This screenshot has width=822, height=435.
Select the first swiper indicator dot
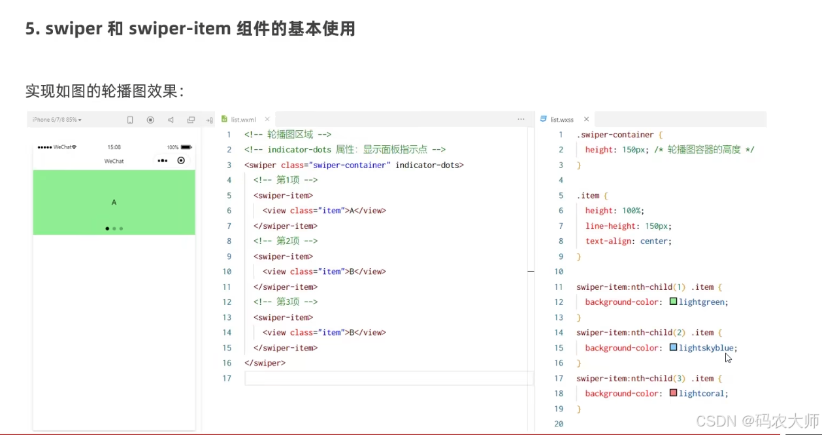[107, 229]
